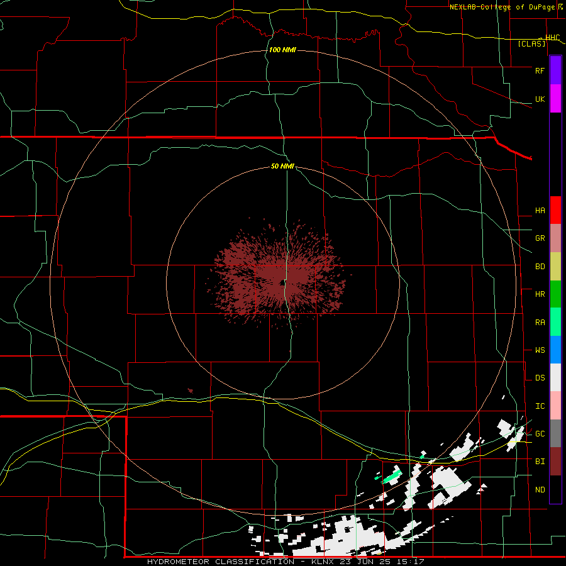The height and width of the screenshot is (566, 566).
Task: Click the white DS legend swatch
Action: (x=555, y=377)
